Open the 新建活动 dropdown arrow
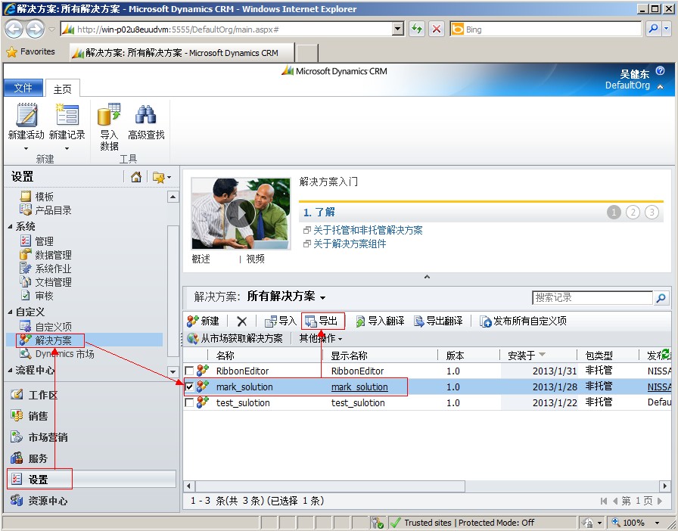Screen dimensions: 678x531 pyautogui.click(x=26, y=149)
